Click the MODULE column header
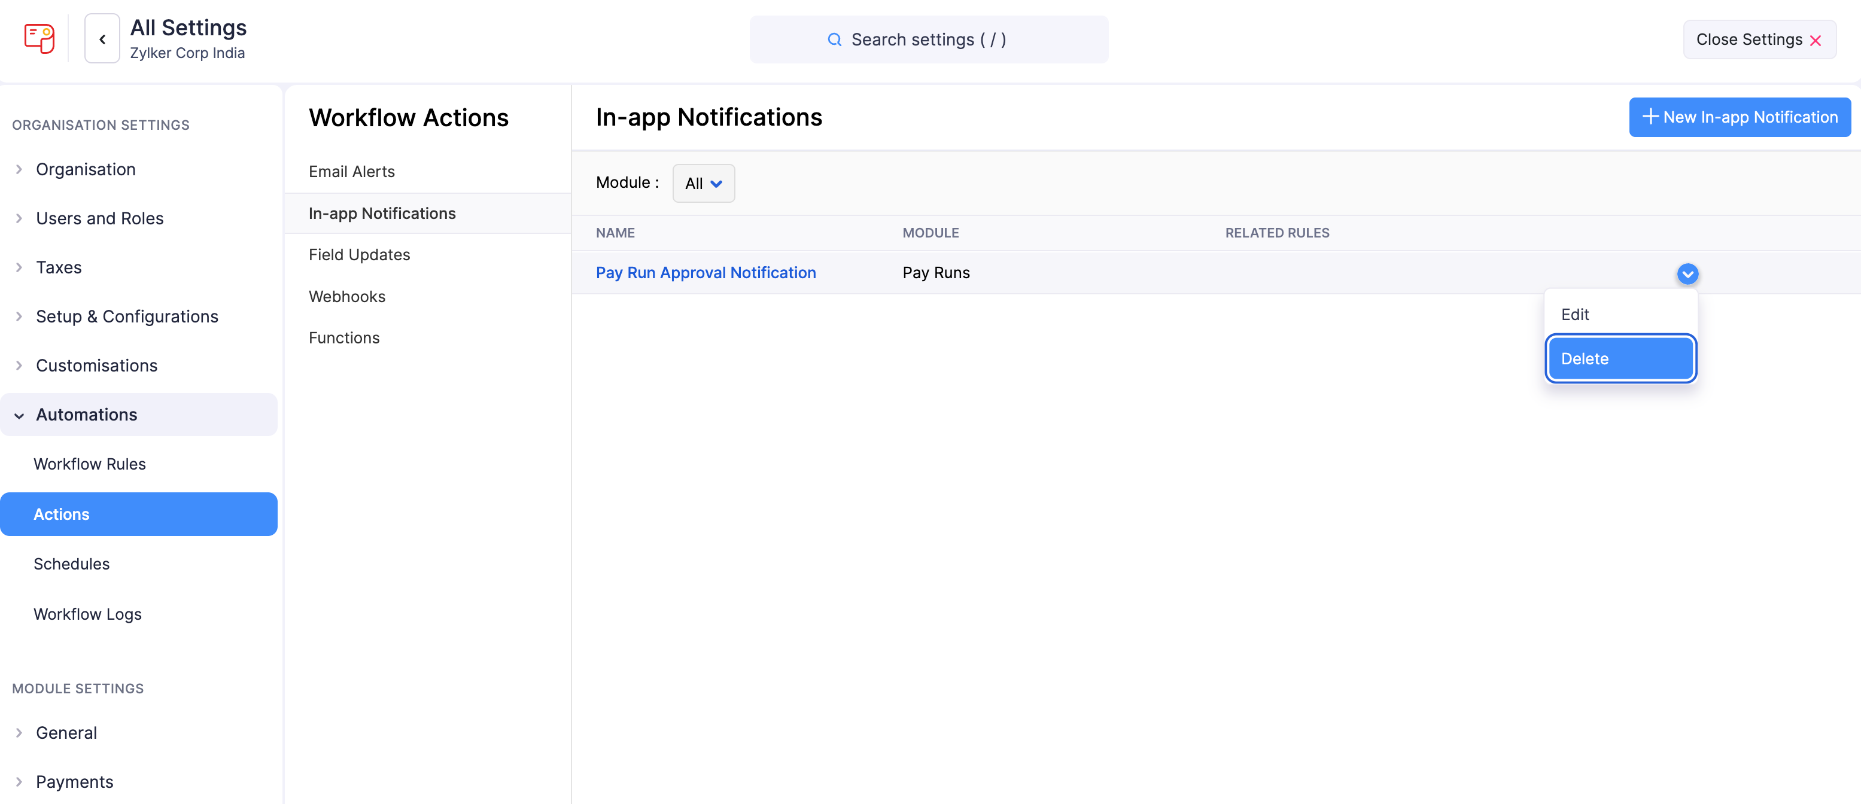Image resolution: width=1861 pixels, height=804 pixels. click(x=930, y=233)
